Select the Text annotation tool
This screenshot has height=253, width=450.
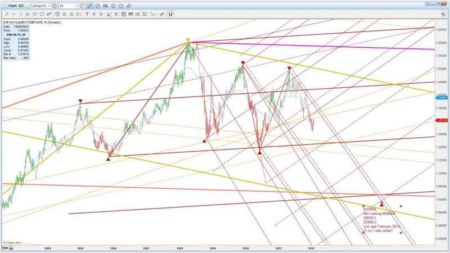pyautogui.click(x=87, y=14)
